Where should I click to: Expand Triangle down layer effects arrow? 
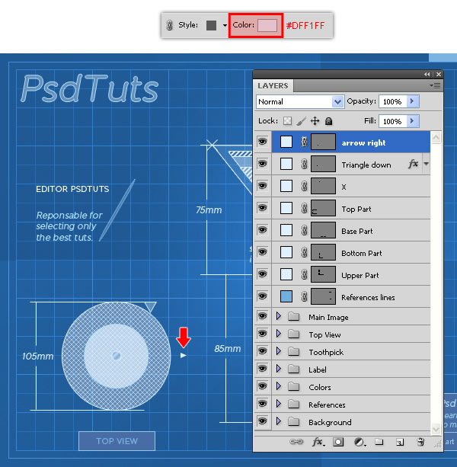point(426,164)
